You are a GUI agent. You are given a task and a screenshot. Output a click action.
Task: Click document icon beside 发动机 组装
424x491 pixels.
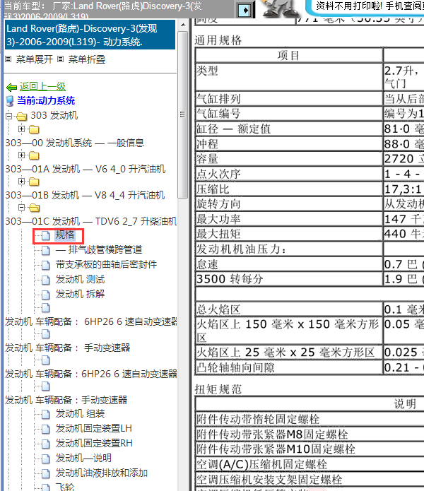(46, 414)
